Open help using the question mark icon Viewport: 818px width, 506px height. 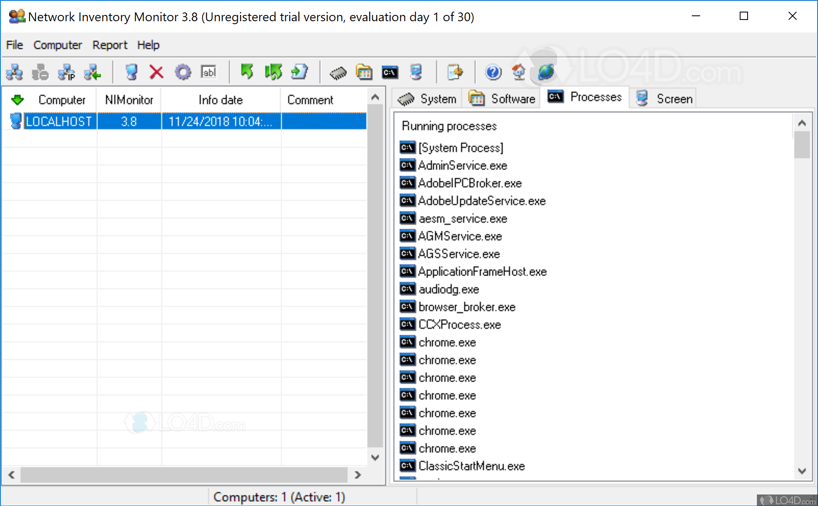493,72
